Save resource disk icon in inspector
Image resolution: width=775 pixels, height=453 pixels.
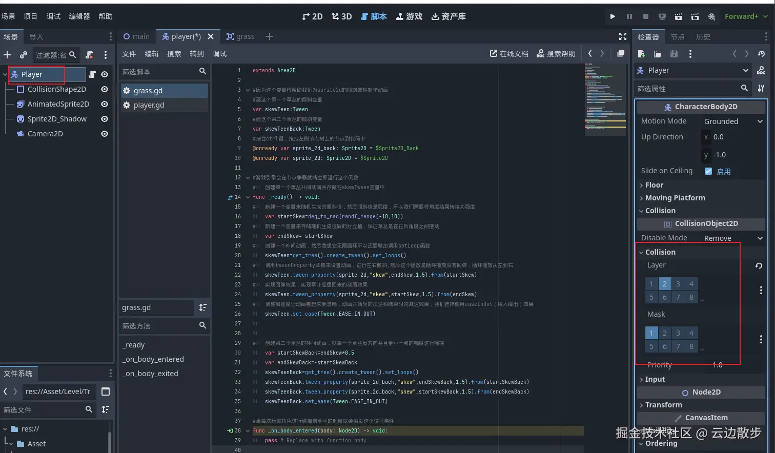coord(674,54)
